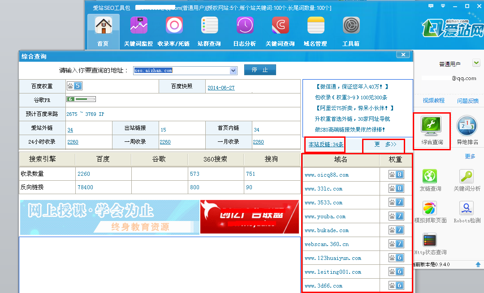Open 一周收录 2260 link

coord(165,142)
